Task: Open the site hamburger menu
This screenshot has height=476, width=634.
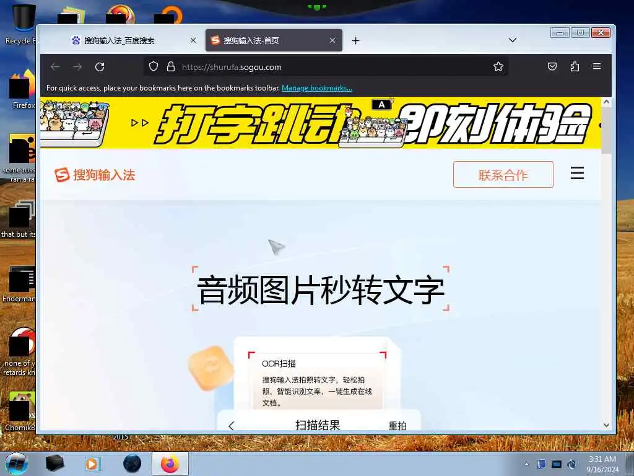Action: 577,173
